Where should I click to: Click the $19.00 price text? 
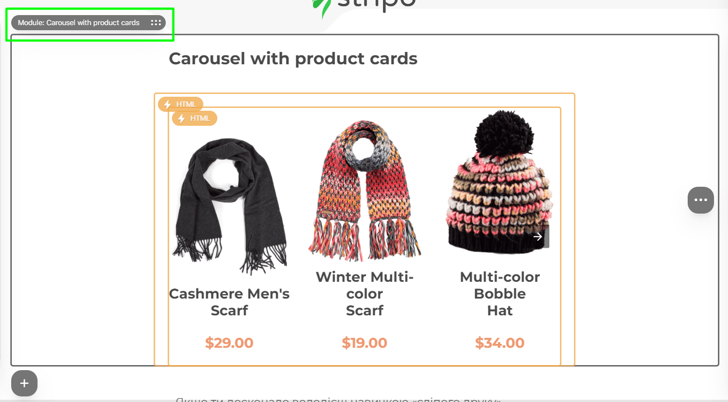[365, 343]
